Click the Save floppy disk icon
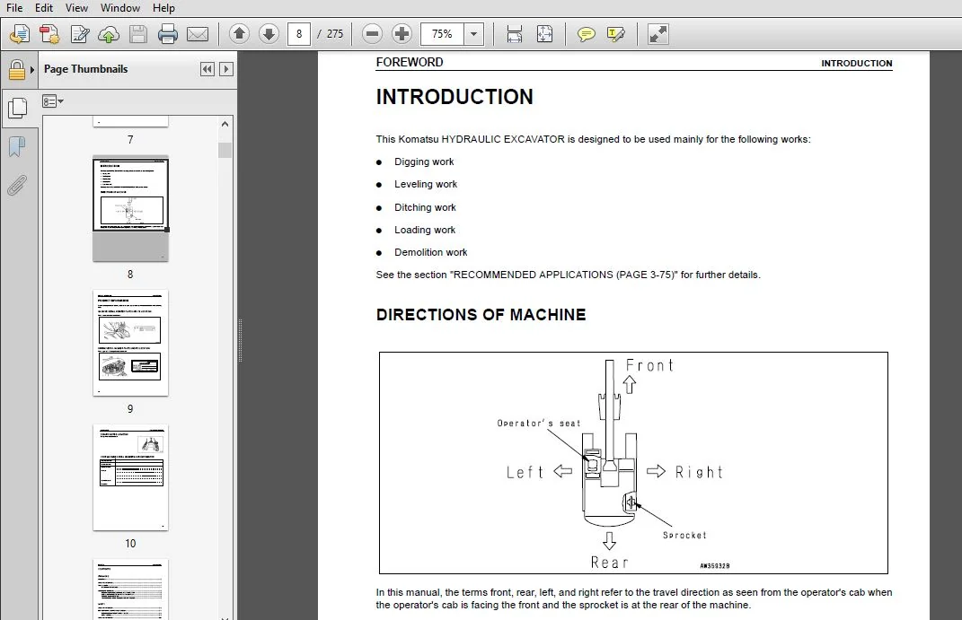This screenshot has height=620, width=962. pos(138,34)
